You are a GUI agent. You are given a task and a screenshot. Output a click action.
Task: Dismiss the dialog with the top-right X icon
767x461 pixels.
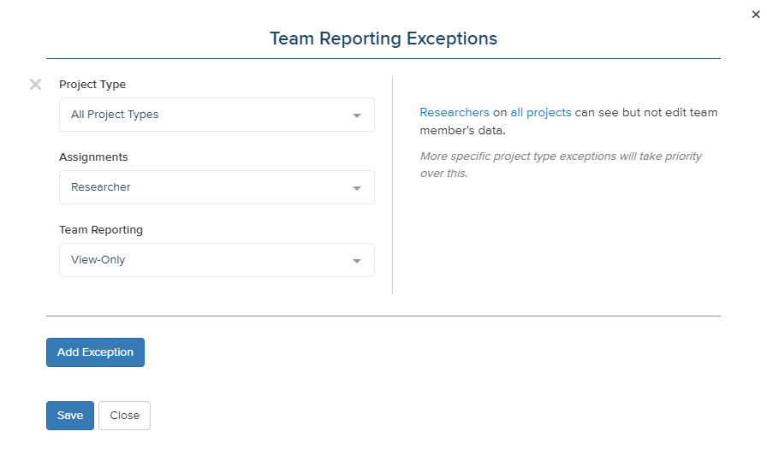(756, 15)
